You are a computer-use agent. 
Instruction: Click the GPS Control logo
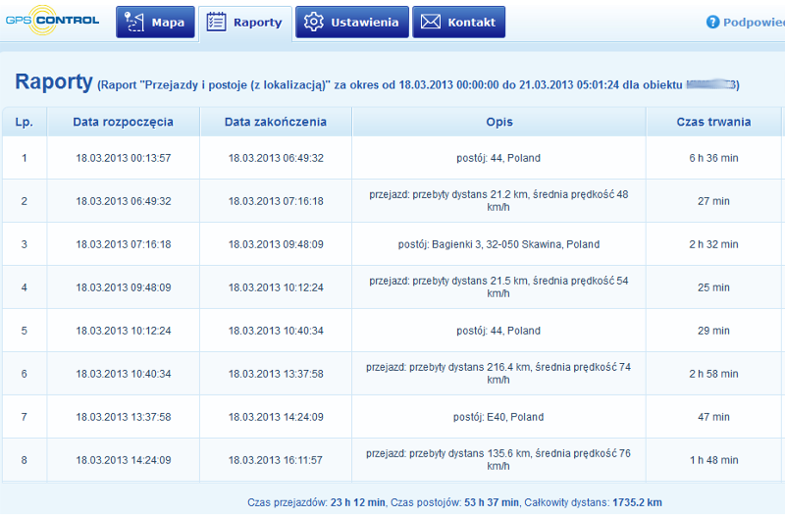coord(52,21)
